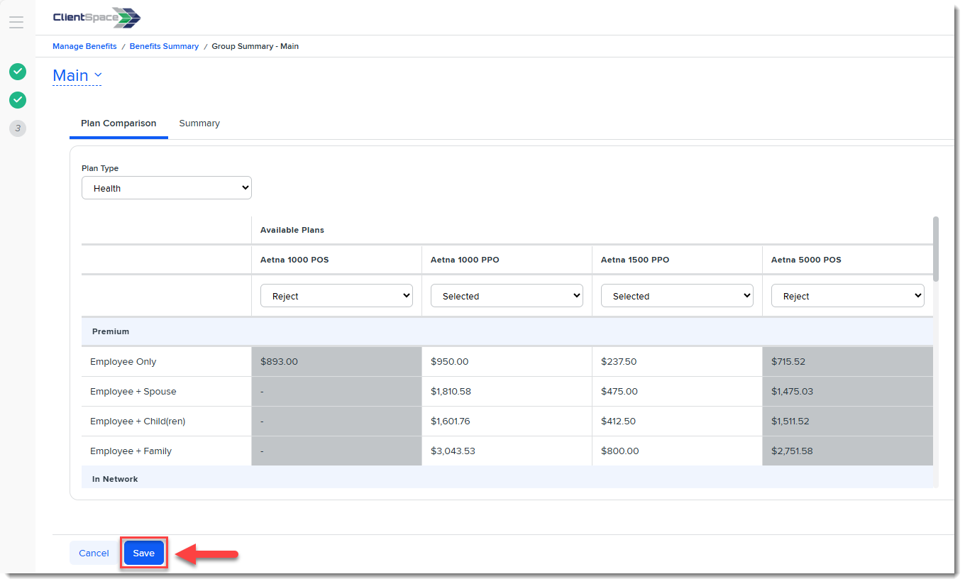Open Aetna 1500 PPO Selected dropdown
This screenshot has height=584, width=965.
pos(678,296)
